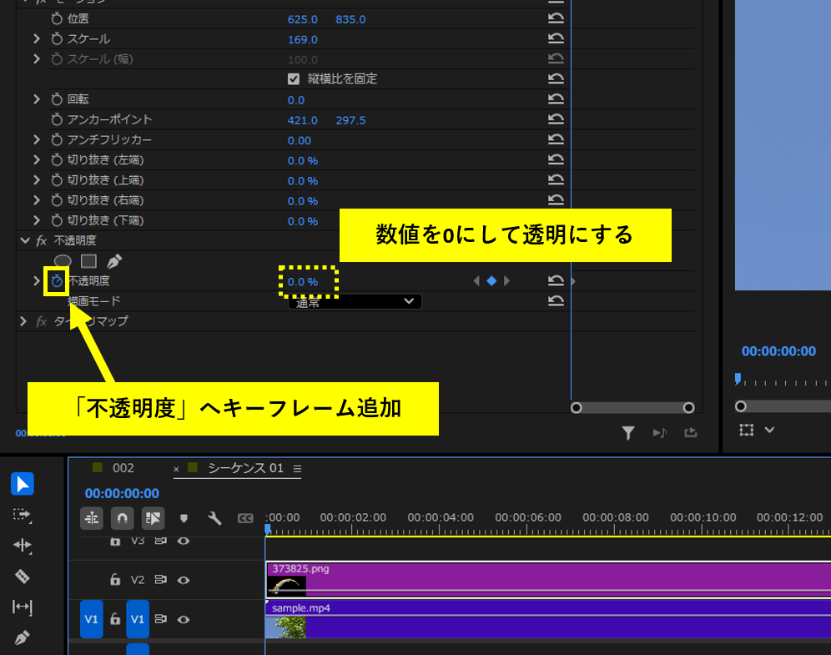The image size is (831, 655).
Task: Open the 描画モード blend mode dropdown
Action: 355,301
